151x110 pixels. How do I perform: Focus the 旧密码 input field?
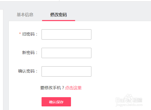(x=66, y=34)
